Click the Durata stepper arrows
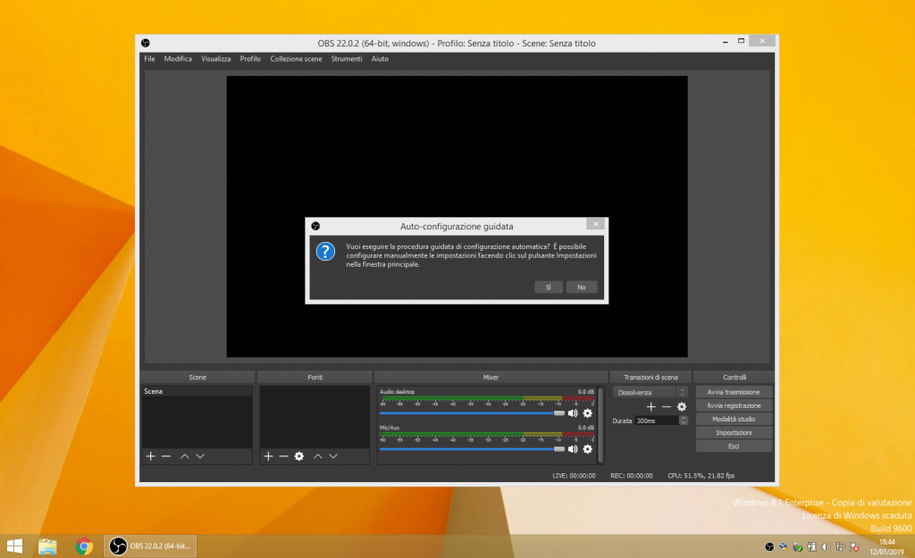This screenshot has width=915, height=558. 684,421
